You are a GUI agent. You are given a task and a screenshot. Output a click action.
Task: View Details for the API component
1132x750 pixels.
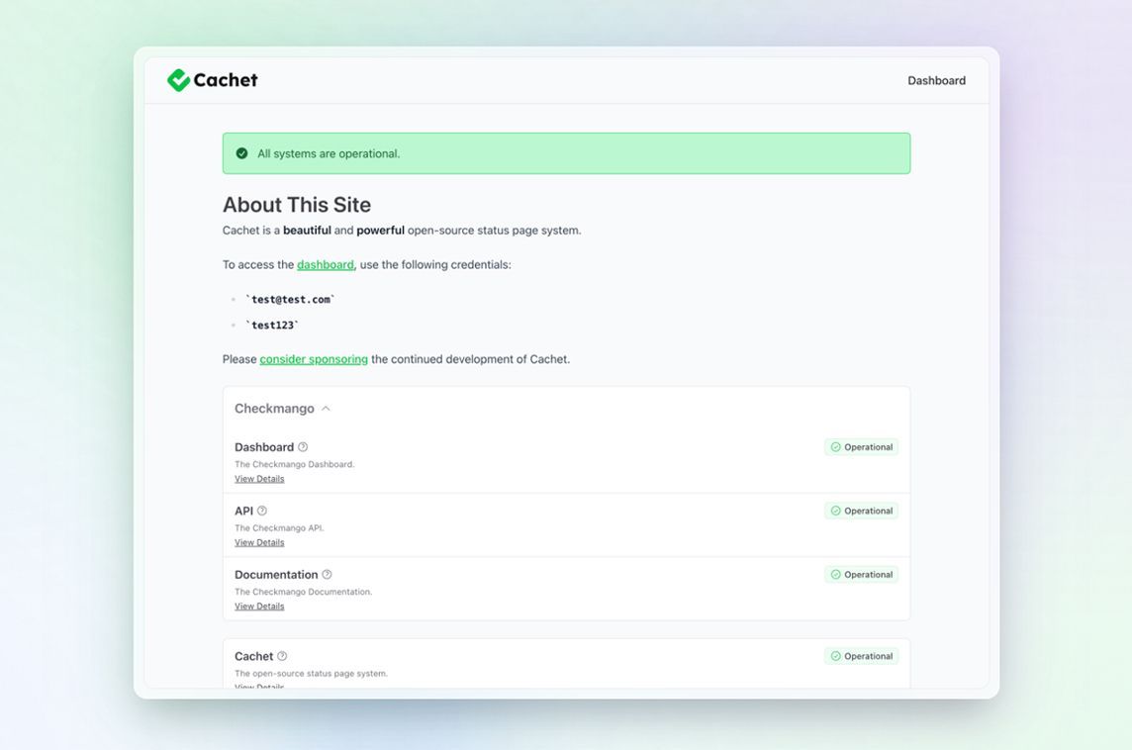[x=259, y=542]
